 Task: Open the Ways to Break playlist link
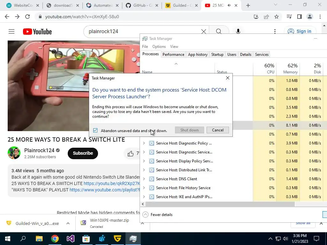[104, 190]
